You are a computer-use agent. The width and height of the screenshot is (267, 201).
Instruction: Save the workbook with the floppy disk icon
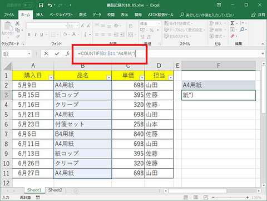(41, 5)
